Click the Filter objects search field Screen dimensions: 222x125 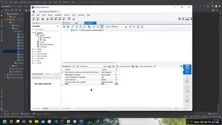47,30
